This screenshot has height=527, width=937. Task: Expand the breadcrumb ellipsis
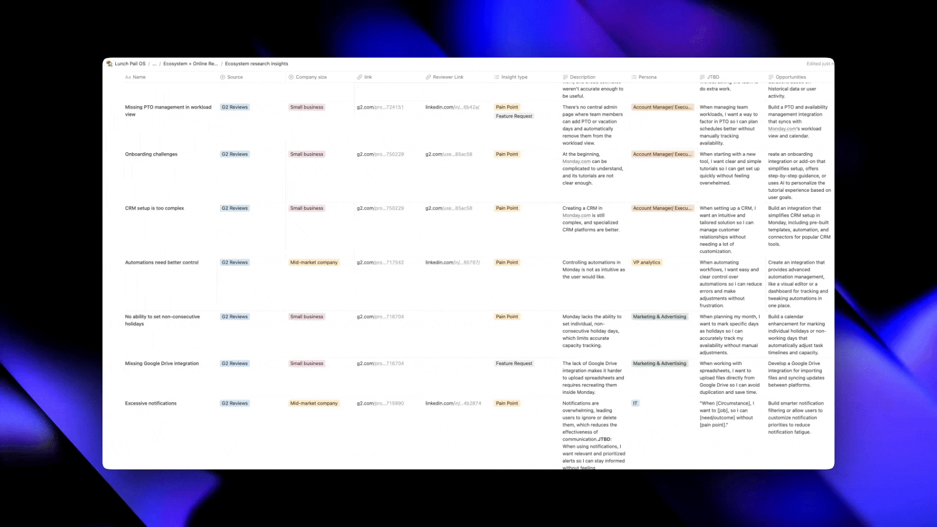[154, 63]
